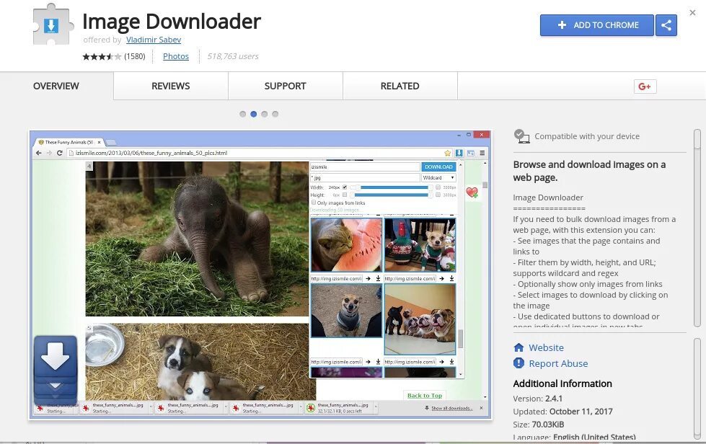The height and width of the screenshot is (444, 706).
Task: Open the Photos category link
Action: click(x=176, y=56)
